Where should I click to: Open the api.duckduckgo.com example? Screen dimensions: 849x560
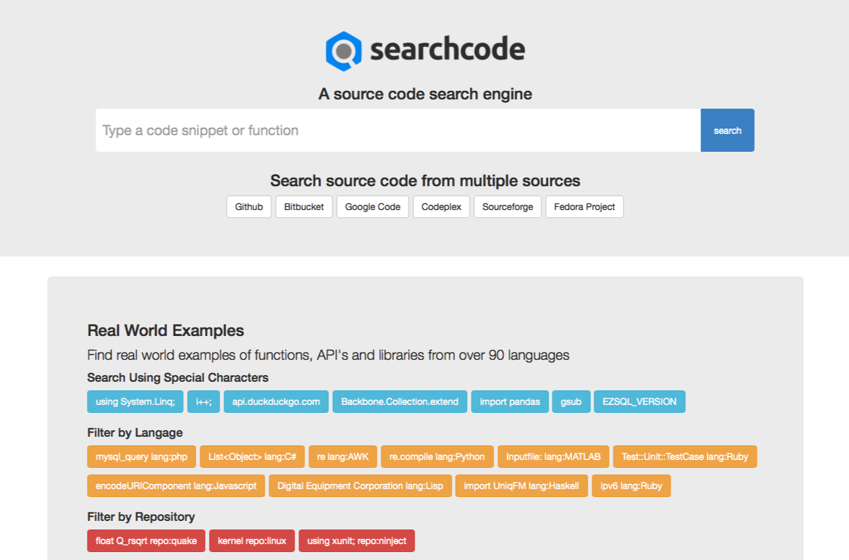tap(276, 402)
